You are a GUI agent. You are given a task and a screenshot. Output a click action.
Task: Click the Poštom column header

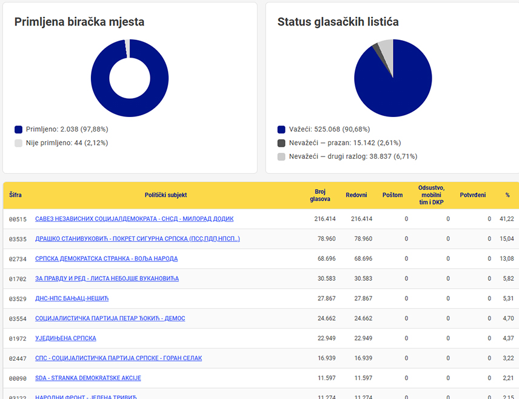pyautogui.click(x=392, y=195)
